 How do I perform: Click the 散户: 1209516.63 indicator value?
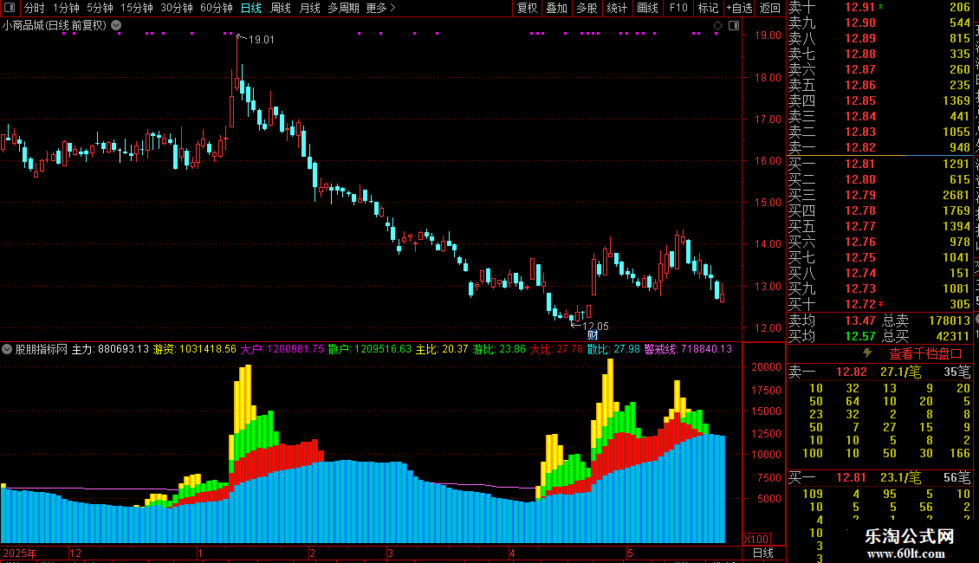point(370,349)
